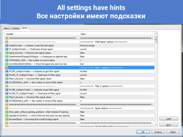This screenshot has width=183, height=137.
Task: Click the icon beside IndSigToTrade variable
Action: (7, 45)
